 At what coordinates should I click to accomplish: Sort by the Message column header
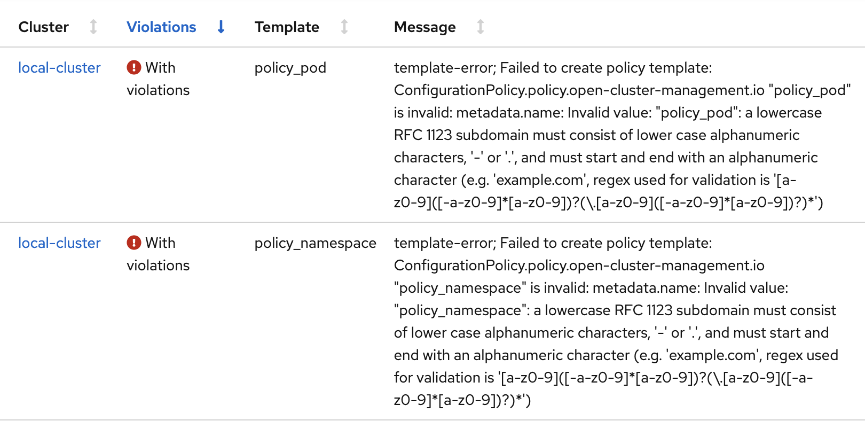424,27
